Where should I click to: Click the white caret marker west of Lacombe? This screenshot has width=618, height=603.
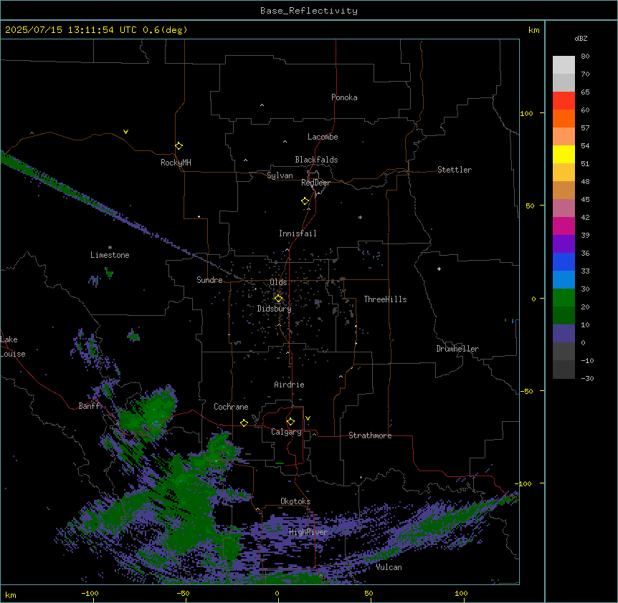[x=285, y=141]
